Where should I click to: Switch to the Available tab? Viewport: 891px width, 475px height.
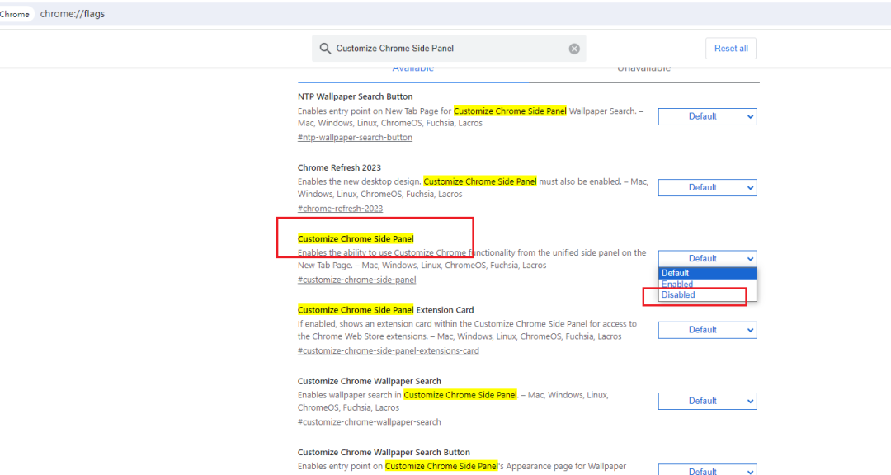(x=413, y=68)
